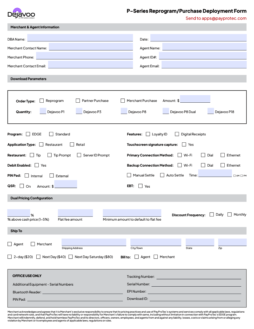Check the Merchant Purchase box
This screenshot has height=329, width=254.
pos(123,101)
